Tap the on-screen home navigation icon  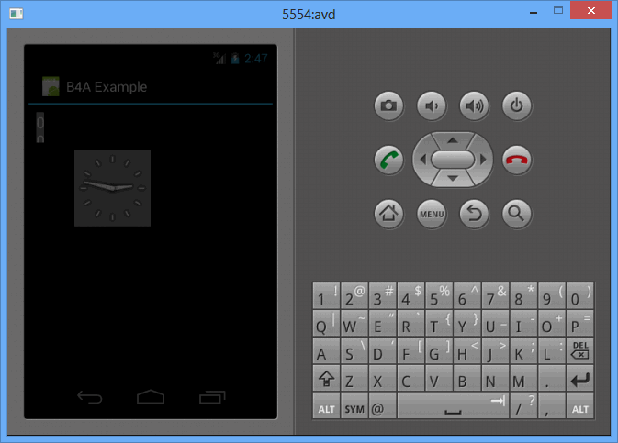point(151,396)
